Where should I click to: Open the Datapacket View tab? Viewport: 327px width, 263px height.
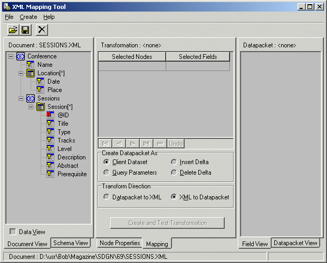(x=295, y=243)
